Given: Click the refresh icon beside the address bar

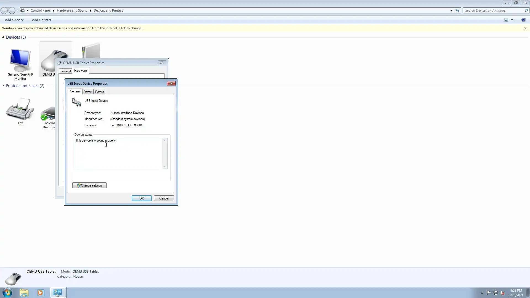Looking at the screenshot, I should tap(458, 10).
